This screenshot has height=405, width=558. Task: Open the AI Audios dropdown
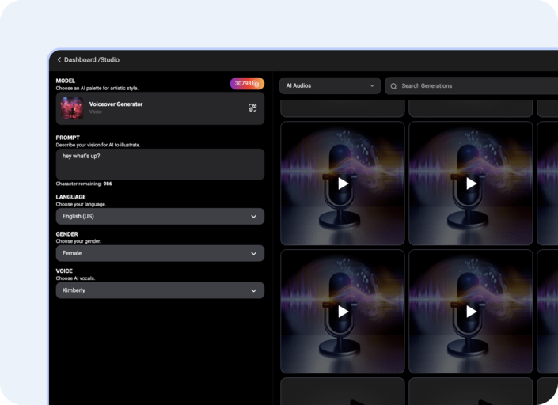pyautogui.click(x=330, y=86)
